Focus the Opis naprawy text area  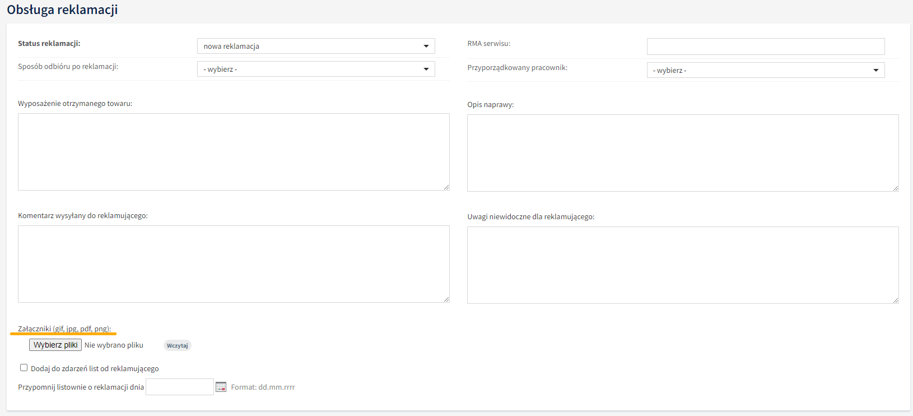tap(682, 153)
